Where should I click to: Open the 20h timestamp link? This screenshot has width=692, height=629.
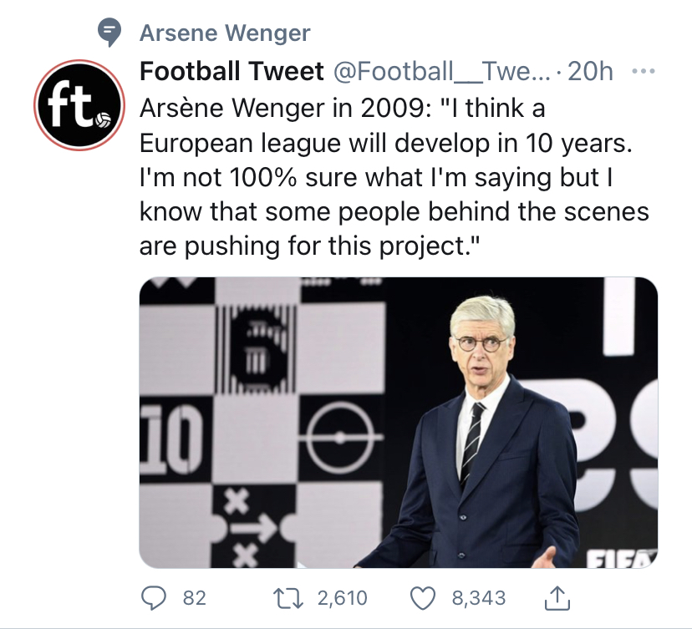click(x=590, y=71)
